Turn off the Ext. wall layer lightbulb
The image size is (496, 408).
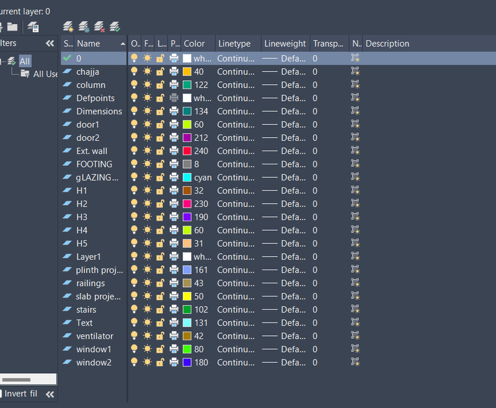tap(134, 151)
